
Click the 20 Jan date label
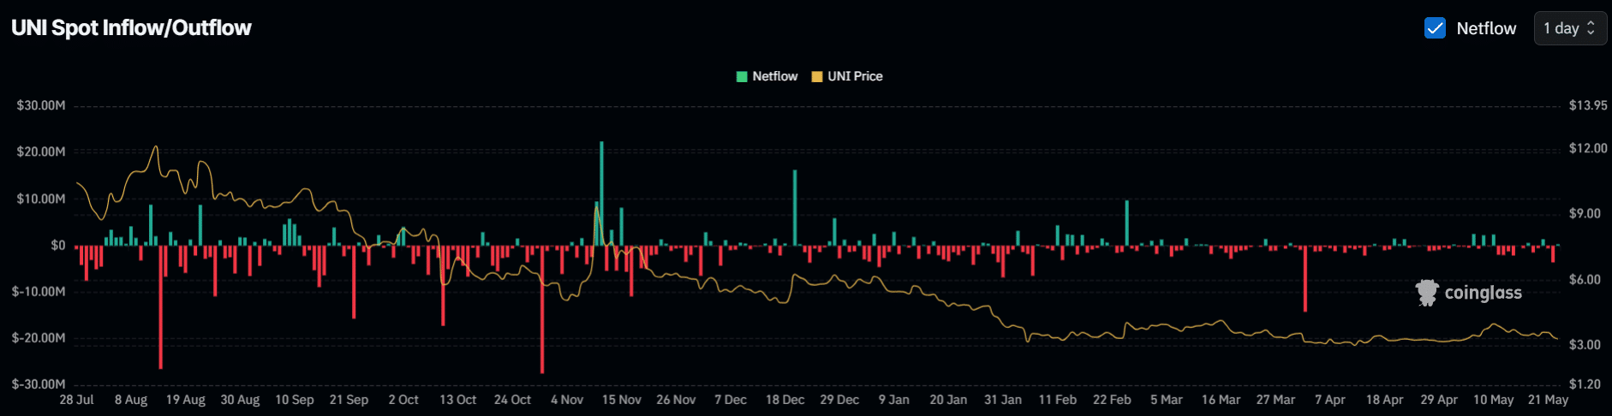coord(948,400)
